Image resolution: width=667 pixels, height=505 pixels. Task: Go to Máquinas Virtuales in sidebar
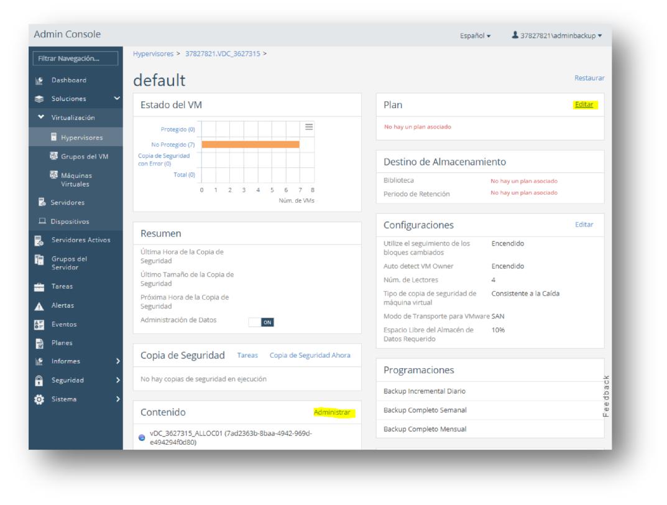click(76, 180)
